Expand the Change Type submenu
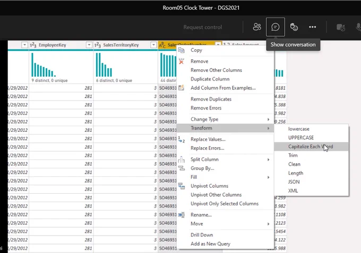 pos(268,120)
